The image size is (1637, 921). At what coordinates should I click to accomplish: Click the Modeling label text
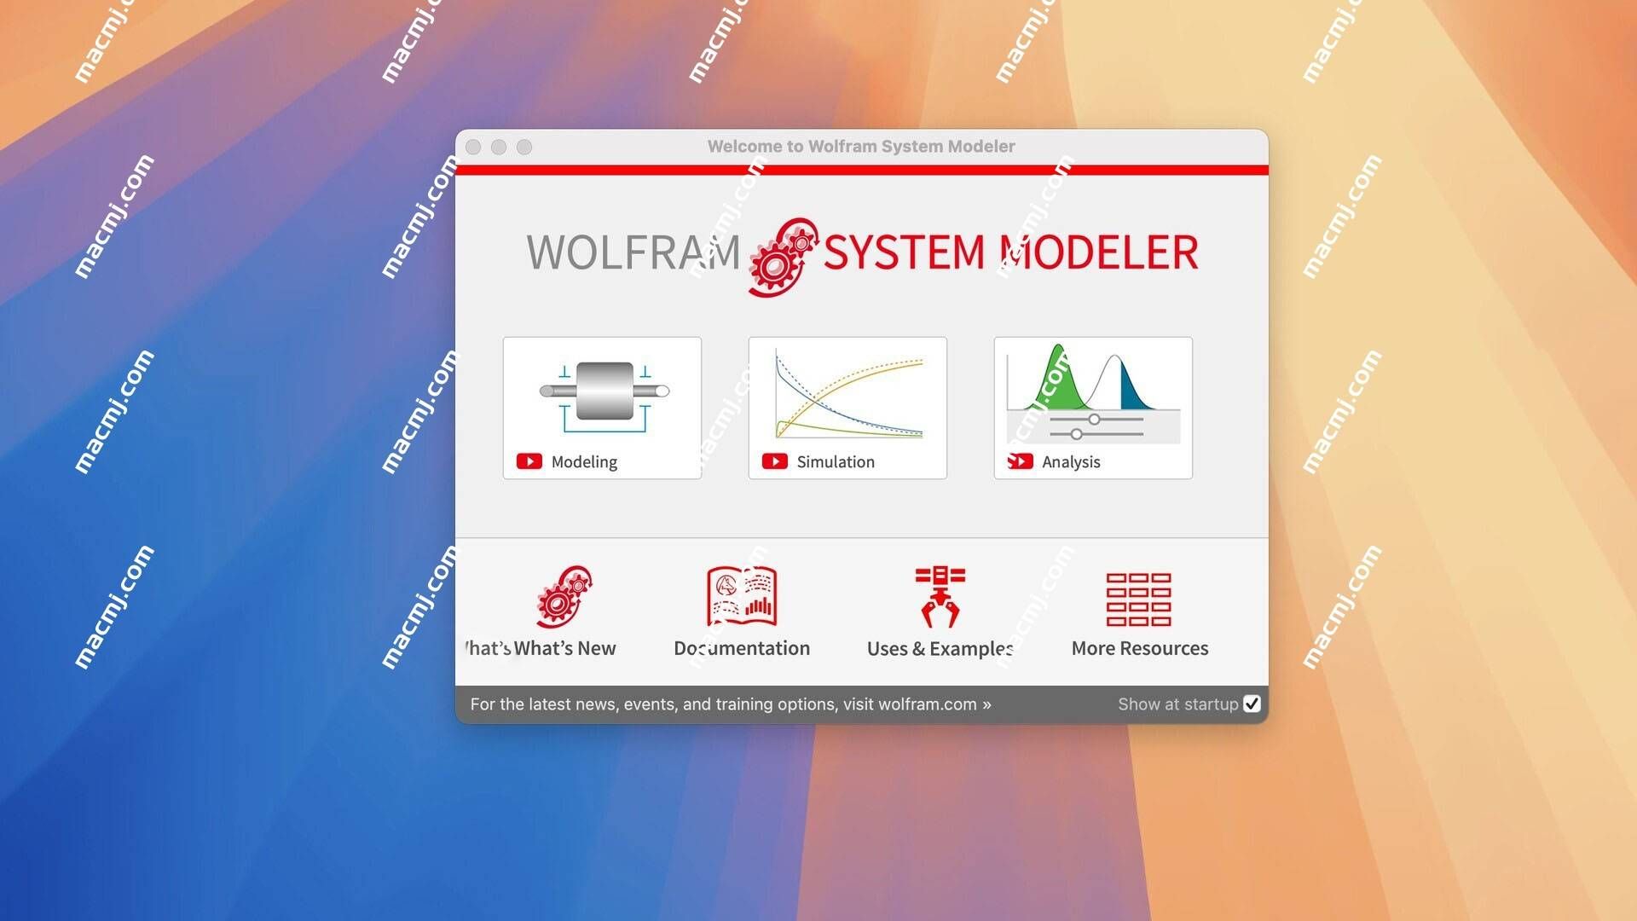(584, 461)
